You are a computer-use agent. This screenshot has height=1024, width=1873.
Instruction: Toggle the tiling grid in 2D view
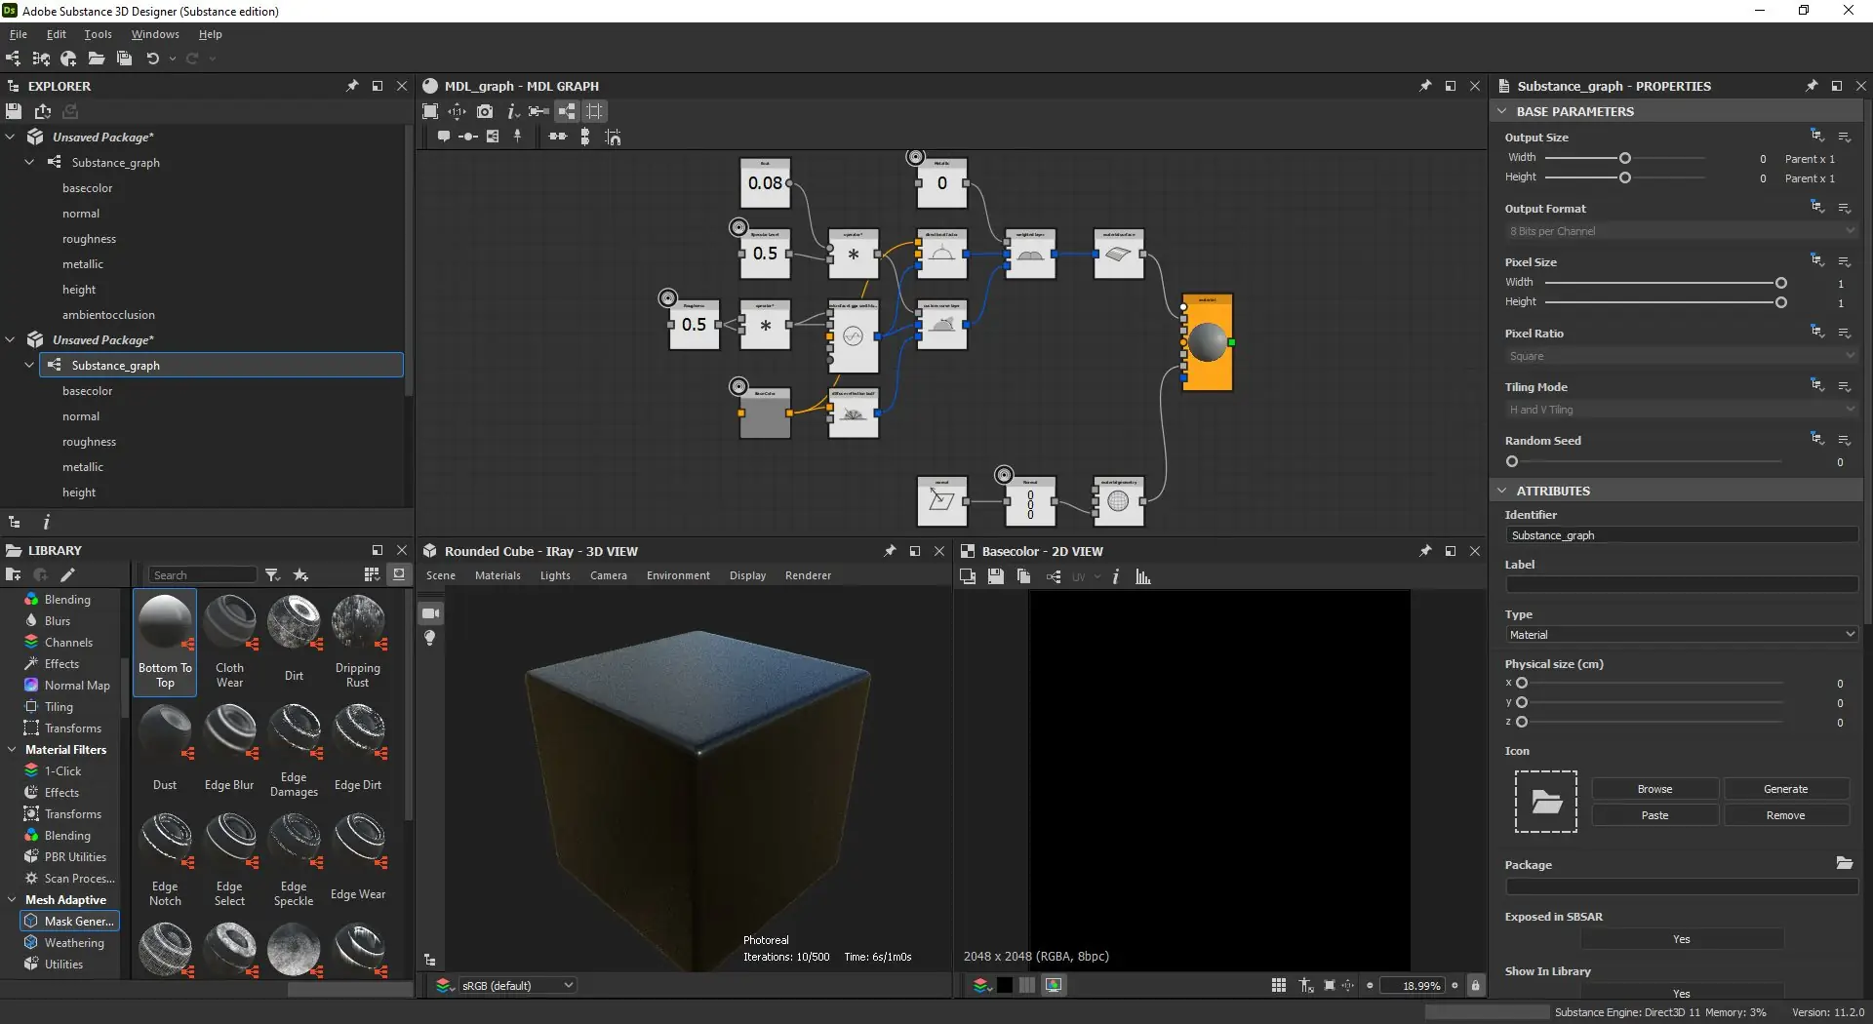[x=1278, y=986]
